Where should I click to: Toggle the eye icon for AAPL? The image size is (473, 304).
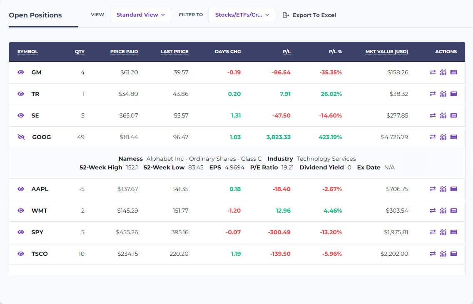pyautogui.click(x=20, y=189)
